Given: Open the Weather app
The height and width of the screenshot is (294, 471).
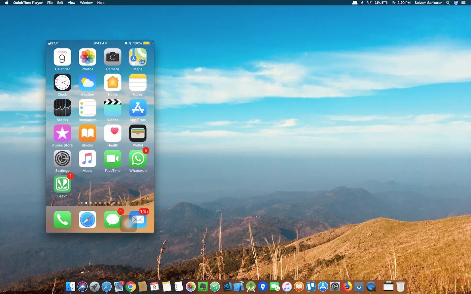Looking at the screenshot, I should (87, 82).
